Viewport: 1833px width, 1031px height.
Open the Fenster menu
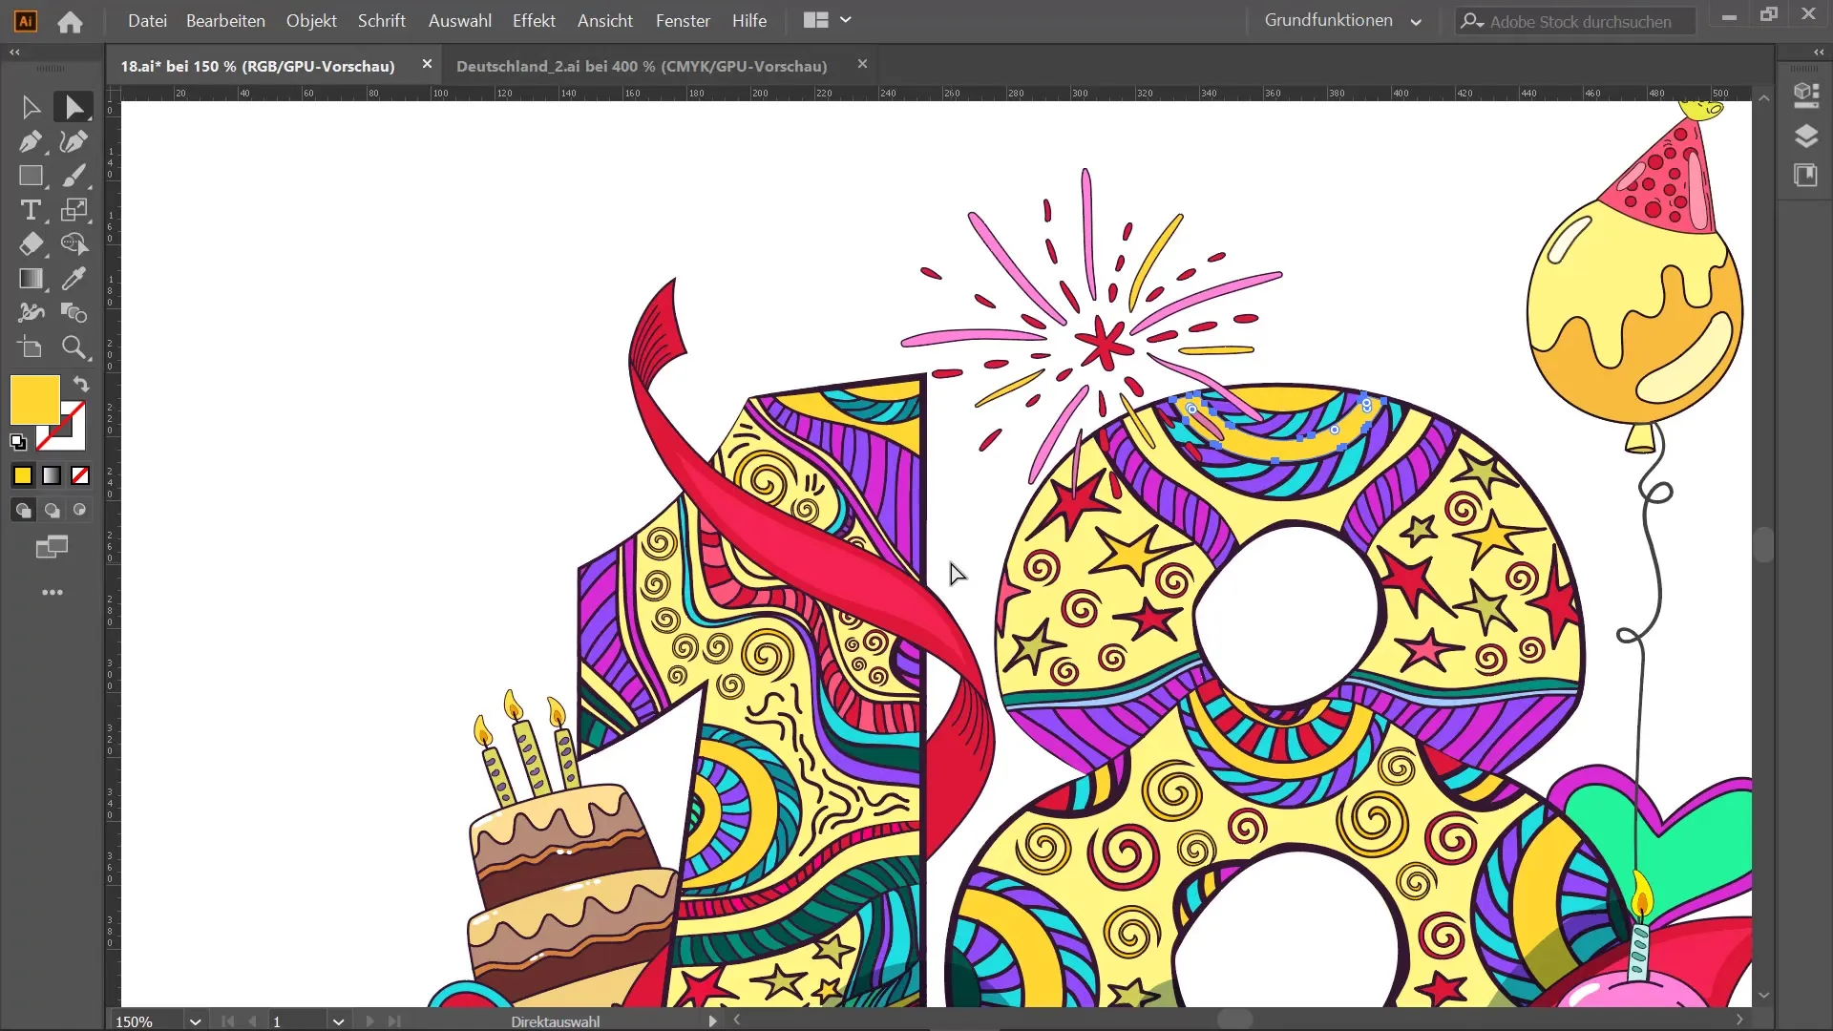(x=683, y=20)
